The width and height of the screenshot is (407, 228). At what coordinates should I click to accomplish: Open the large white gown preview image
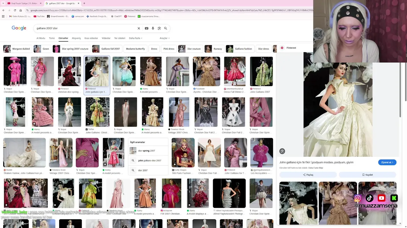[x=338, y=104]
